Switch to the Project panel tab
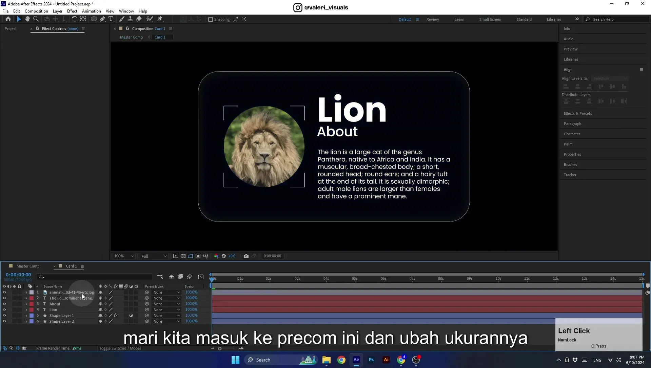651x368 pixels. [11, 29]
